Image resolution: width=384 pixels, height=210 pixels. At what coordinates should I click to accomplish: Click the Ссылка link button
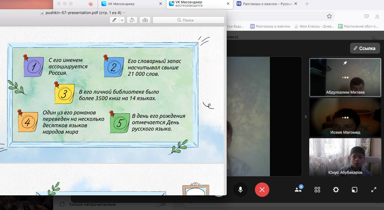pos(365,48)
